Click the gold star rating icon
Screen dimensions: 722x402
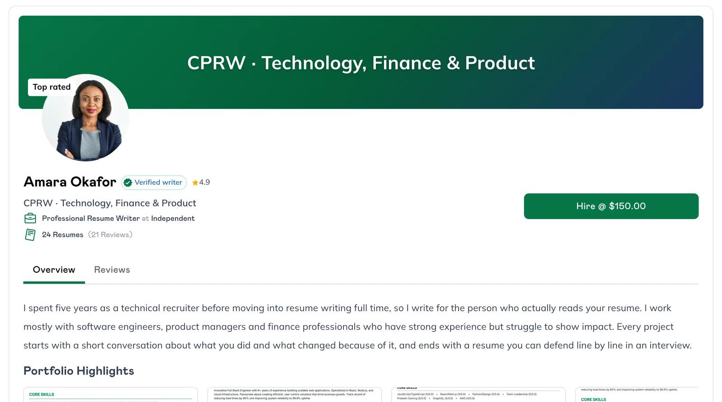[x=195, y=182]
